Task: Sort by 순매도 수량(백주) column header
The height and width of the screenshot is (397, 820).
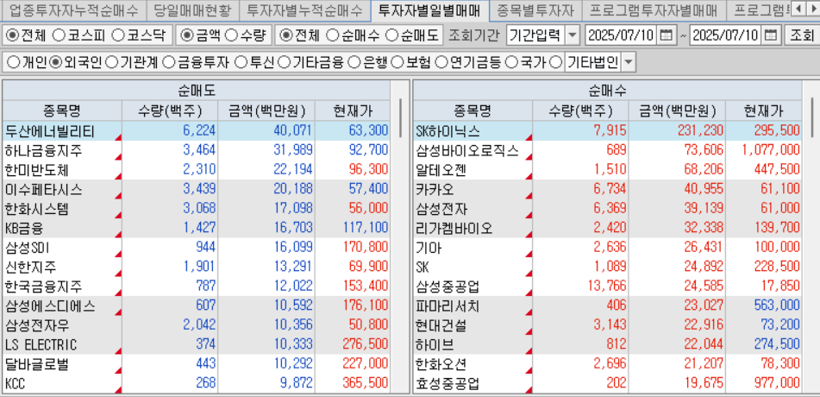Action: pos(170,110)
